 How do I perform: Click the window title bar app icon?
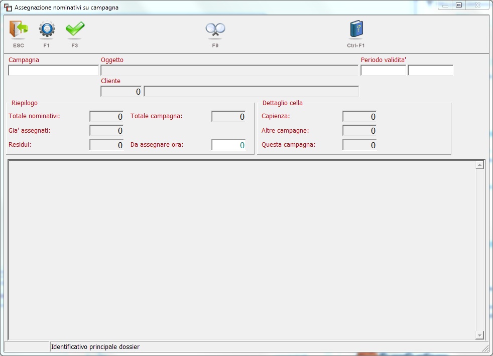8,8
